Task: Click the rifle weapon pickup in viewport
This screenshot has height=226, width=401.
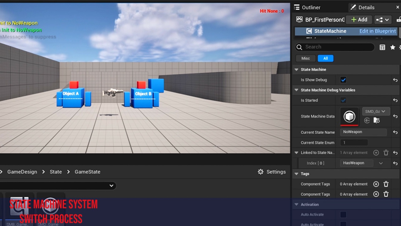Action: click(x=113, y=92)
